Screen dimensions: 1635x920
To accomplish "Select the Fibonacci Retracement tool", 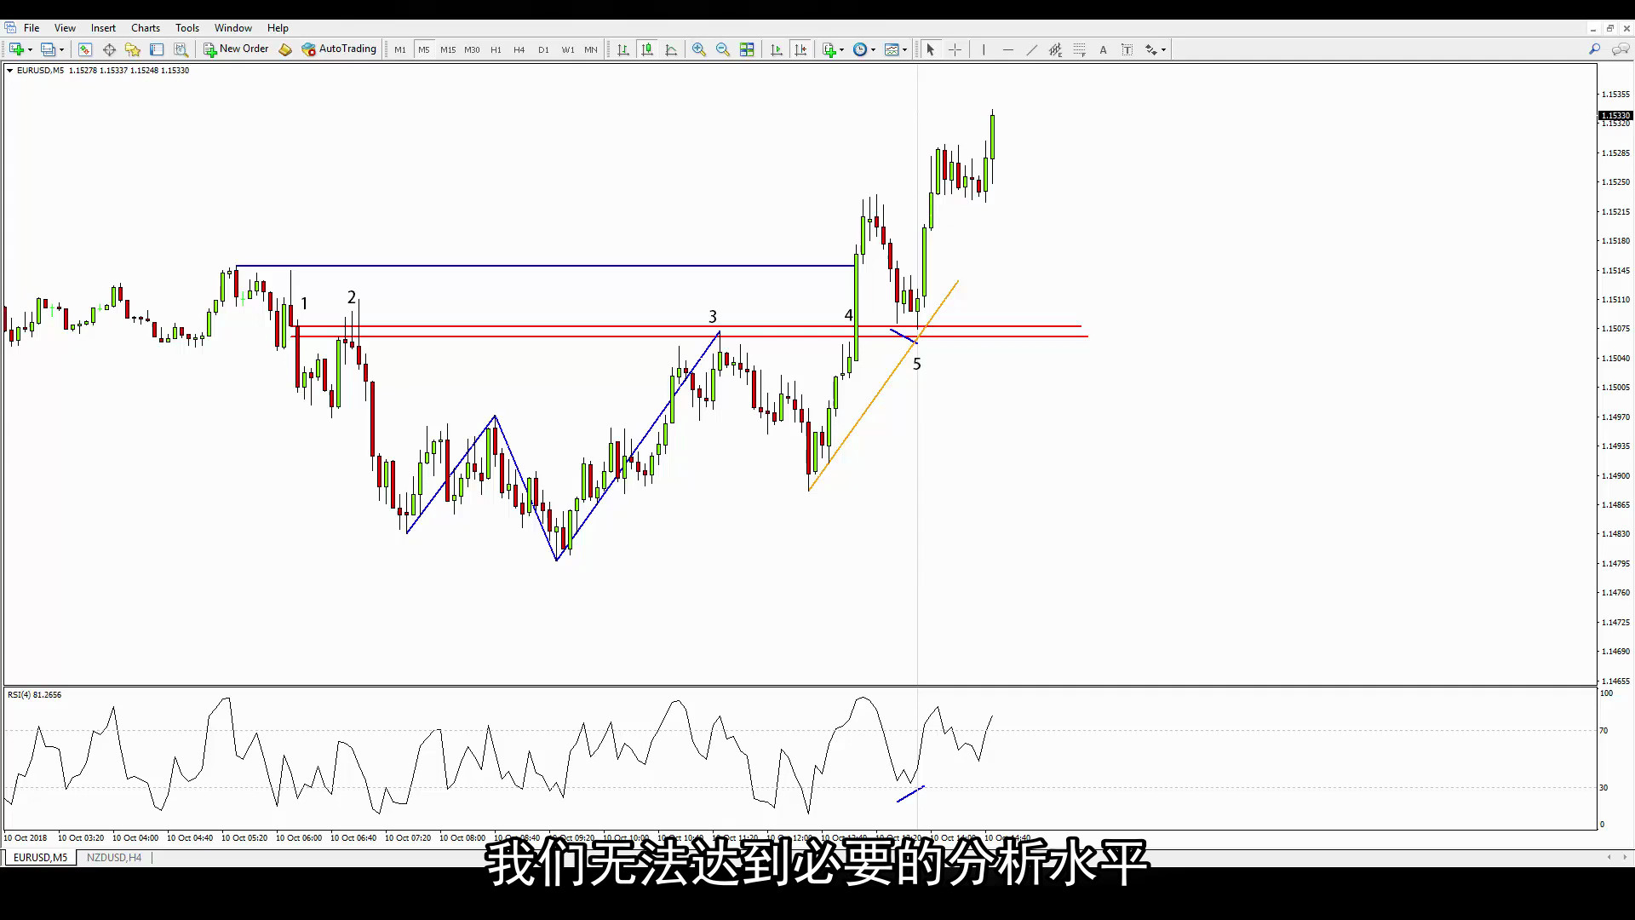I will click(1079, 49).
